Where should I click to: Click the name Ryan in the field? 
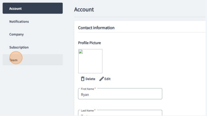85,95
